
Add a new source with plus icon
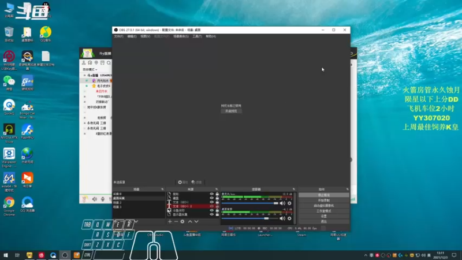170,221
